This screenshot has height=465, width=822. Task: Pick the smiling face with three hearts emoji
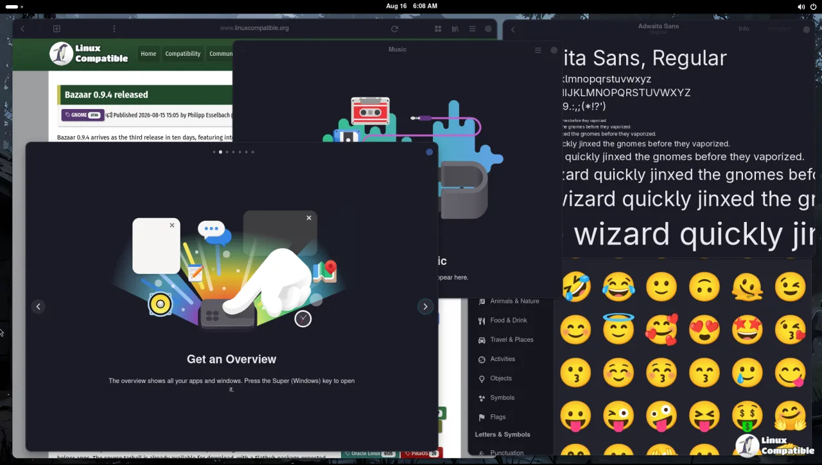coord(661,329)
